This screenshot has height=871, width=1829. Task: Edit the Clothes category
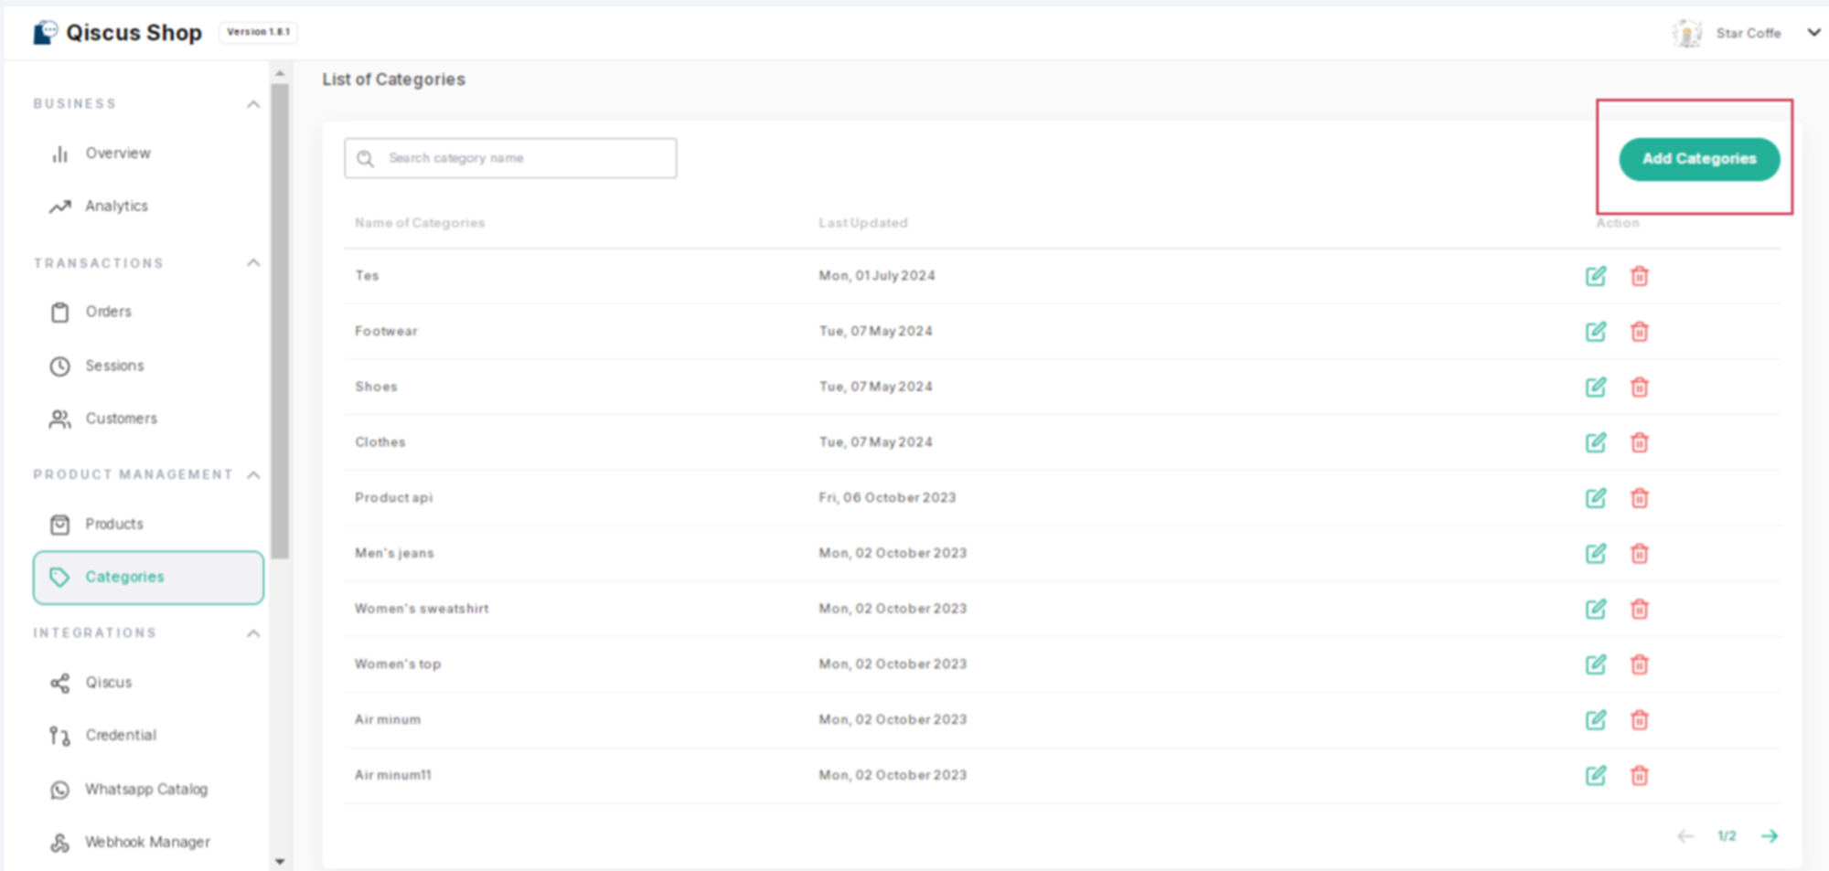1596,442
